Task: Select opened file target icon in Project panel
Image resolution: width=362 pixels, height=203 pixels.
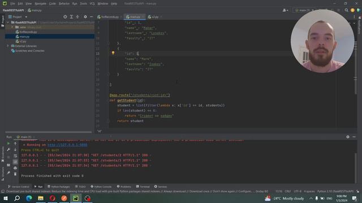Action: point(65,17)
